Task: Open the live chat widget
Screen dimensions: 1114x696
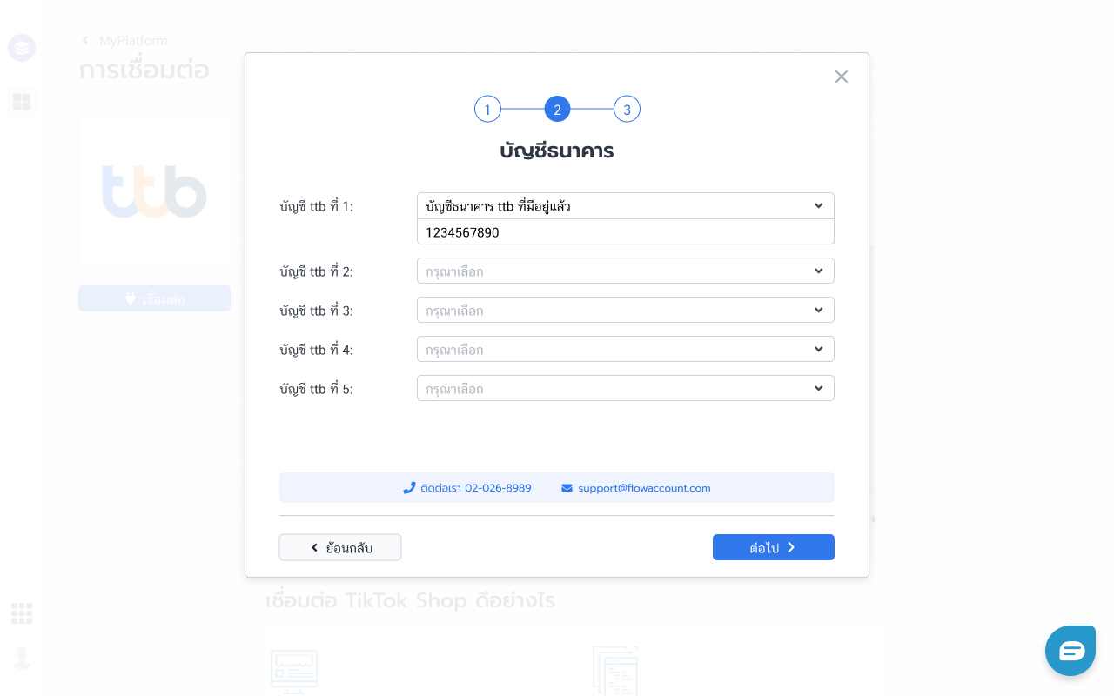Action: tap(1070, 651)
